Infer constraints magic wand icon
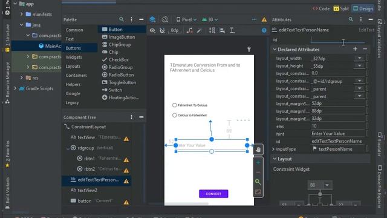387x218 pixels. [x=200, y=30]
